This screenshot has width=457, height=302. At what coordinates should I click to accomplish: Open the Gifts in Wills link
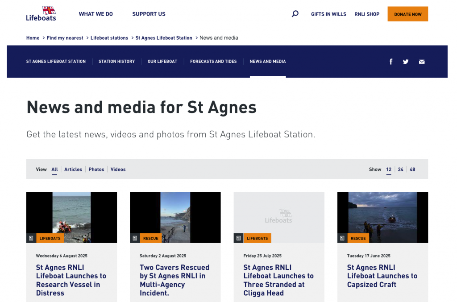pyautogui.click(x=328, y=14)
